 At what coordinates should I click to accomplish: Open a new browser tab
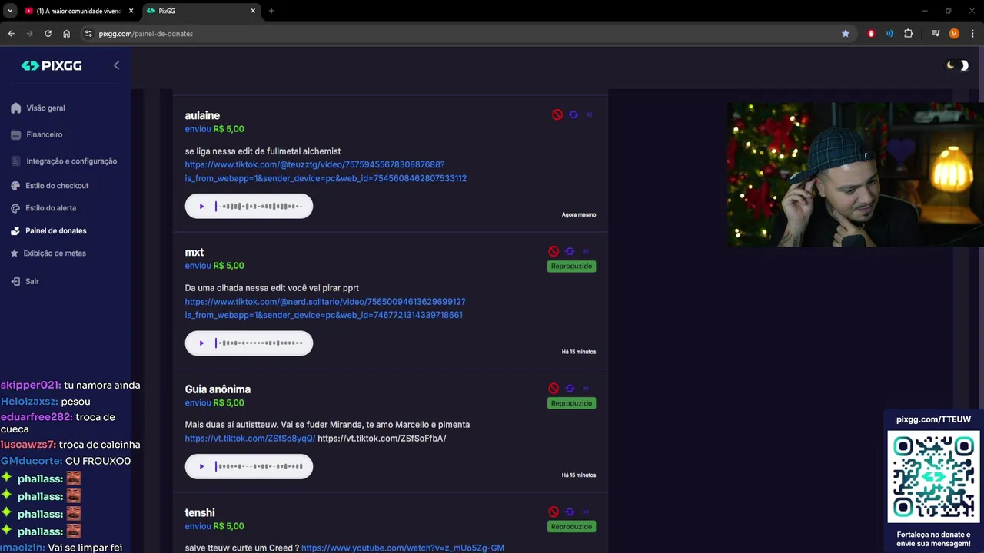tap(271, 11)
